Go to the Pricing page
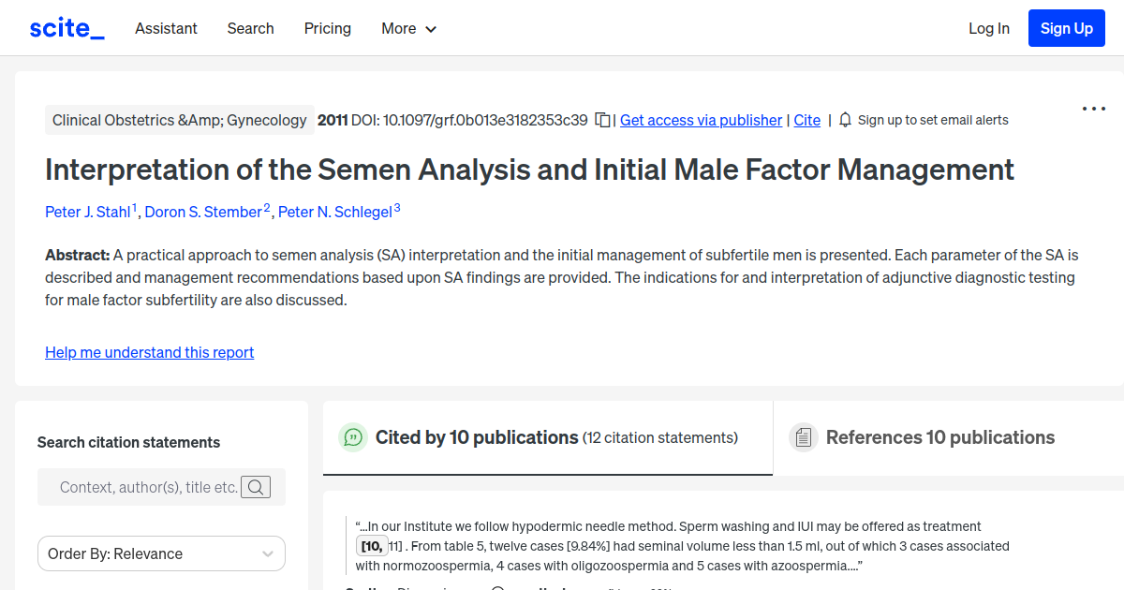This screenshot has height=590, width=1124. (x=327, y=29)
